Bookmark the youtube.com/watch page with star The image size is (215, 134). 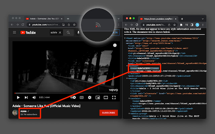74,25
